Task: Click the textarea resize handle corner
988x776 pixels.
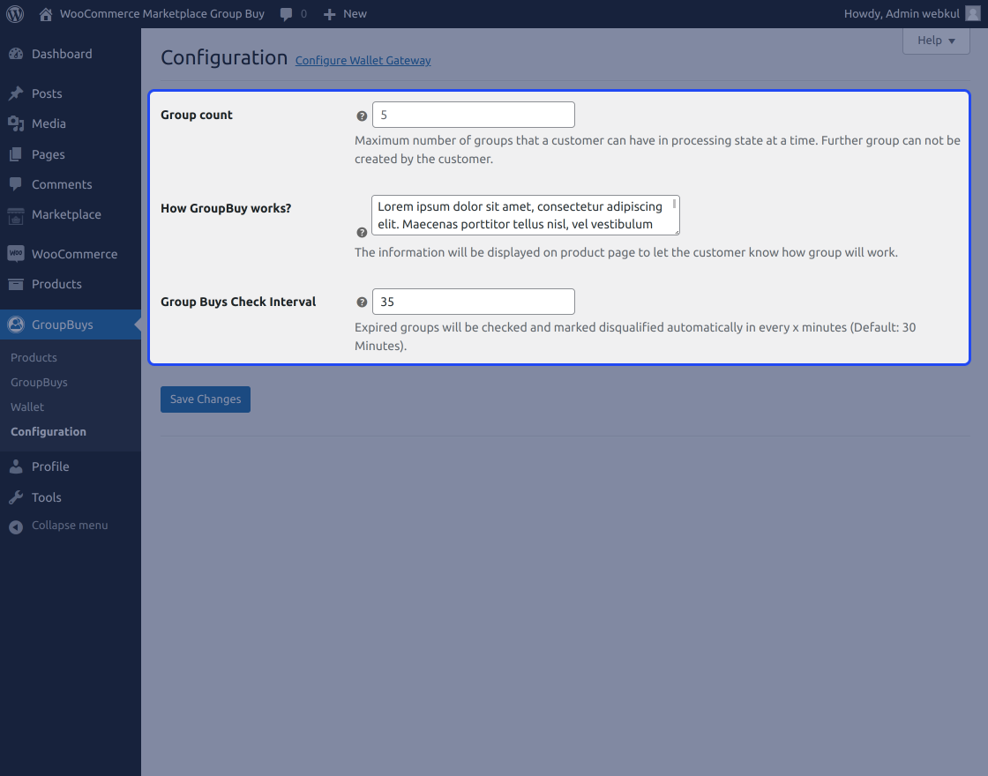Action: [677, 233]
